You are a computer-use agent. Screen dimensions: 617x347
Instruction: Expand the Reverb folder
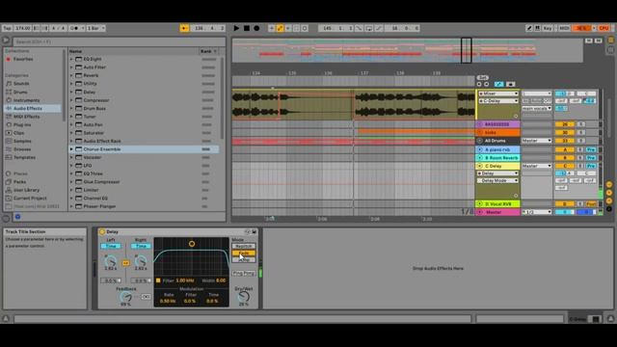pos(71,75)
